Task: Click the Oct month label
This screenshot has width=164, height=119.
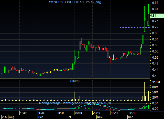Action: coord(69,117)
